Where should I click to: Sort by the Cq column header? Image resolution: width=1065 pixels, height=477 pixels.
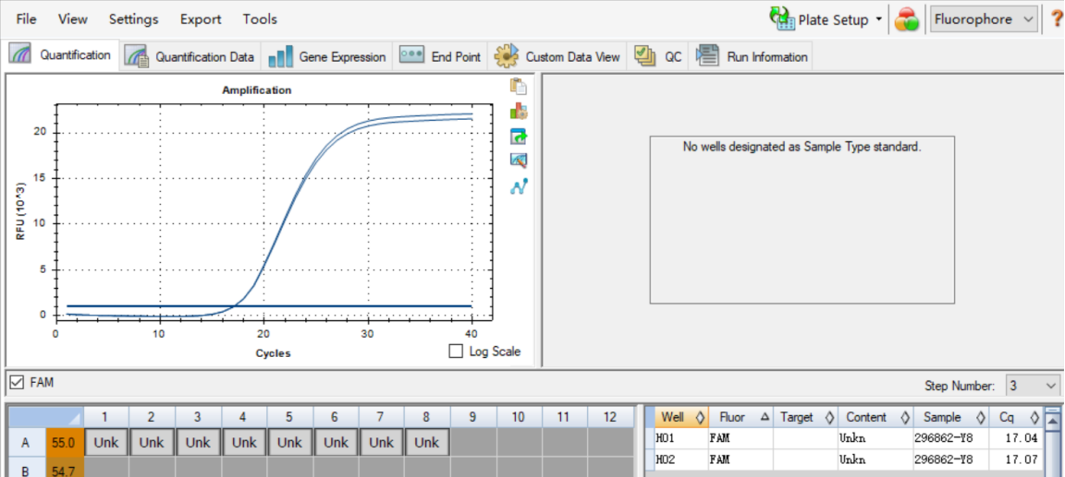[x=1016, y=417]
